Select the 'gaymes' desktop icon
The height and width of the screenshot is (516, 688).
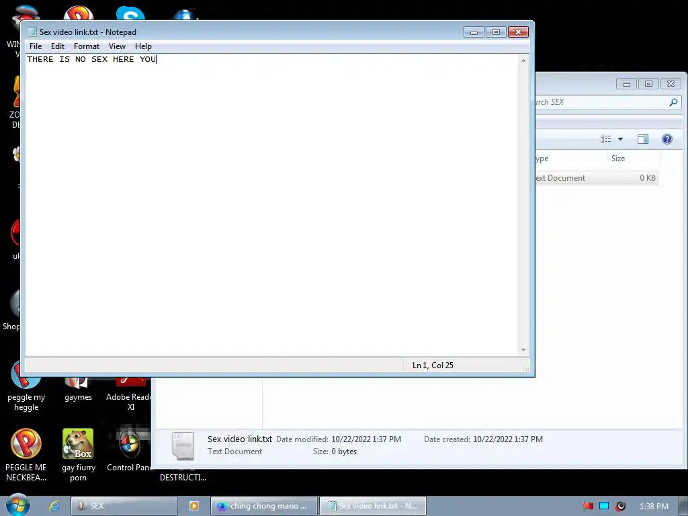[x=78, y=390]
